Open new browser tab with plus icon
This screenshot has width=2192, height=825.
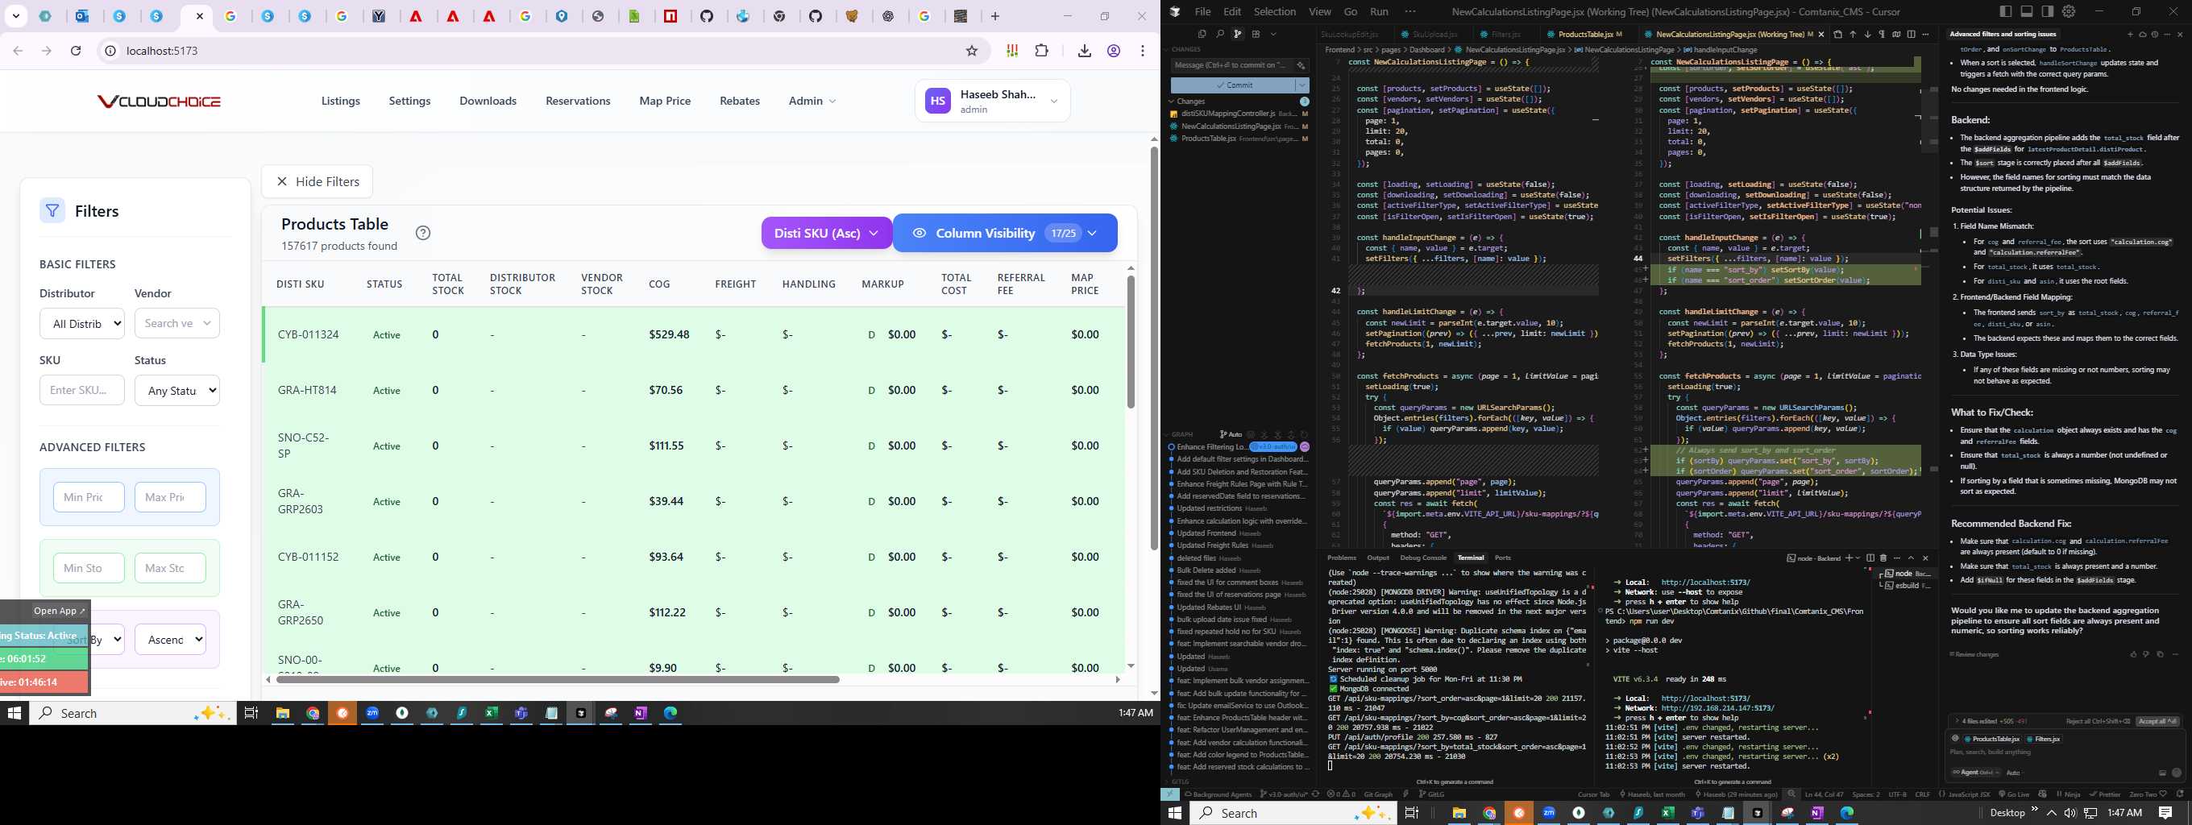994,16
